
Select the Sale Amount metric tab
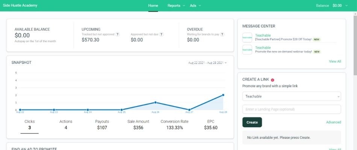coord(138,125)
